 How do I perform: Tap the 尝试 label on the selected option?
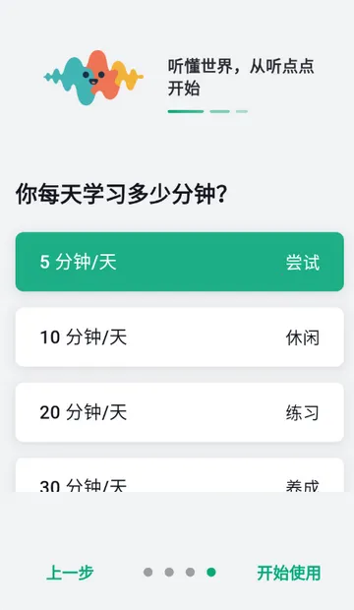pos(302,263)
